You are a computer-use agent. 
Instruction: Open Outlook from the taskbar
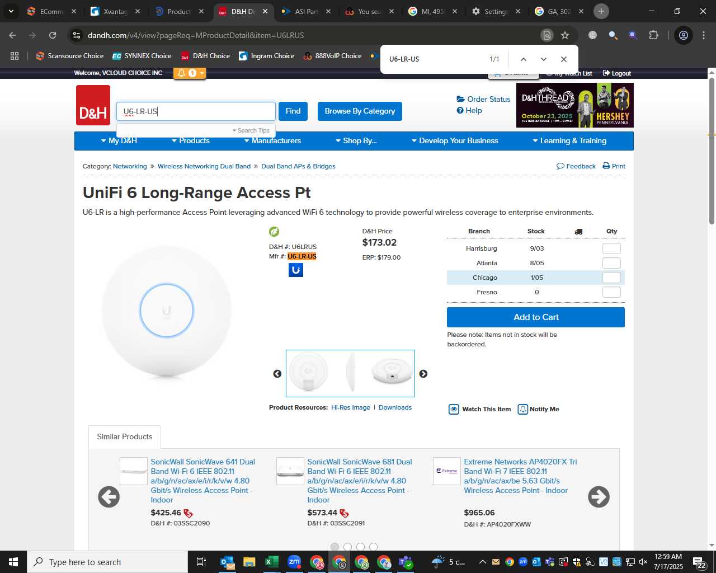click(227, 562)
